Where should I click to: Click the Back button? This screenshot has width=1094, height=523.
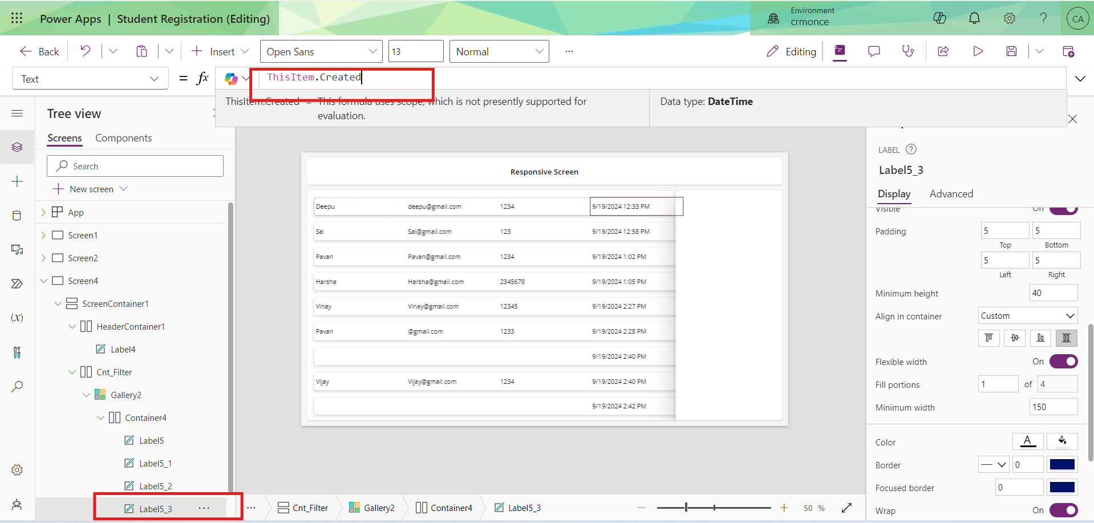tap(39, 51)
